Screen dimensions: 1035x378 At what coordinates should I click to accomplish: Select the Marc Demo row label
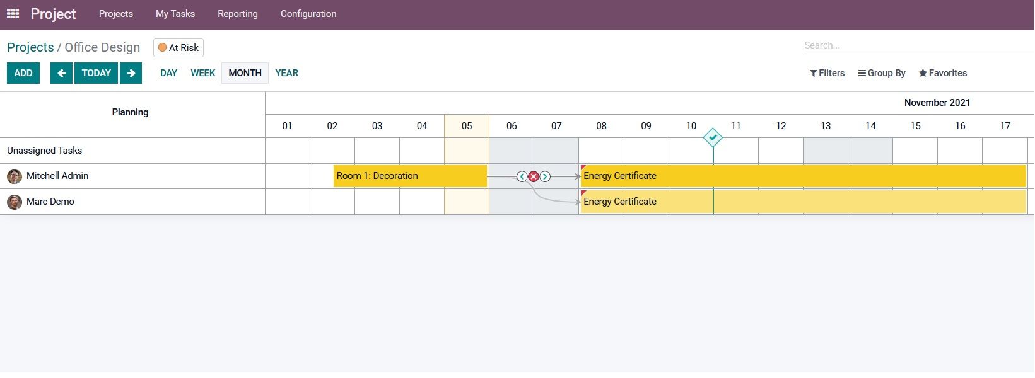coord(50,202)
